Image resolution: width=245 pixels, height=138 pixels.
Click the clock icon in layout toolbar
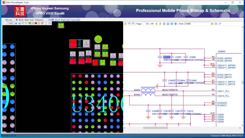pos(49,23)
